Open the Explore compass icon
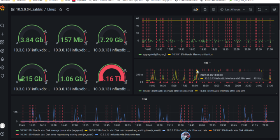Image resolution: width=280 pixels, height=140 pixels. coord(2,51)
